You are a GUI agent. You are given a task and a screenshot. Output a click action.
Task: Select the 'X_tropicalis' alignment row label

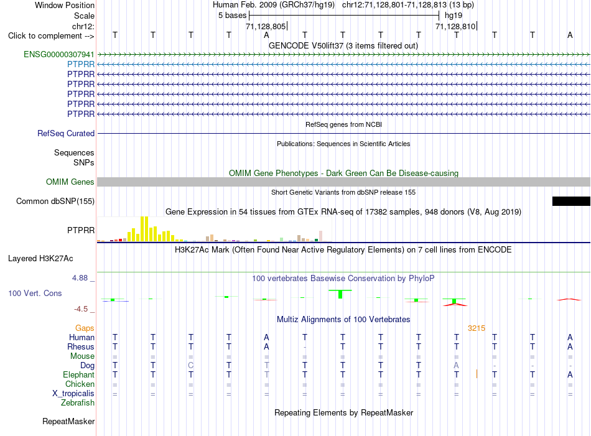pyautogui.click(x=73, y=394)
